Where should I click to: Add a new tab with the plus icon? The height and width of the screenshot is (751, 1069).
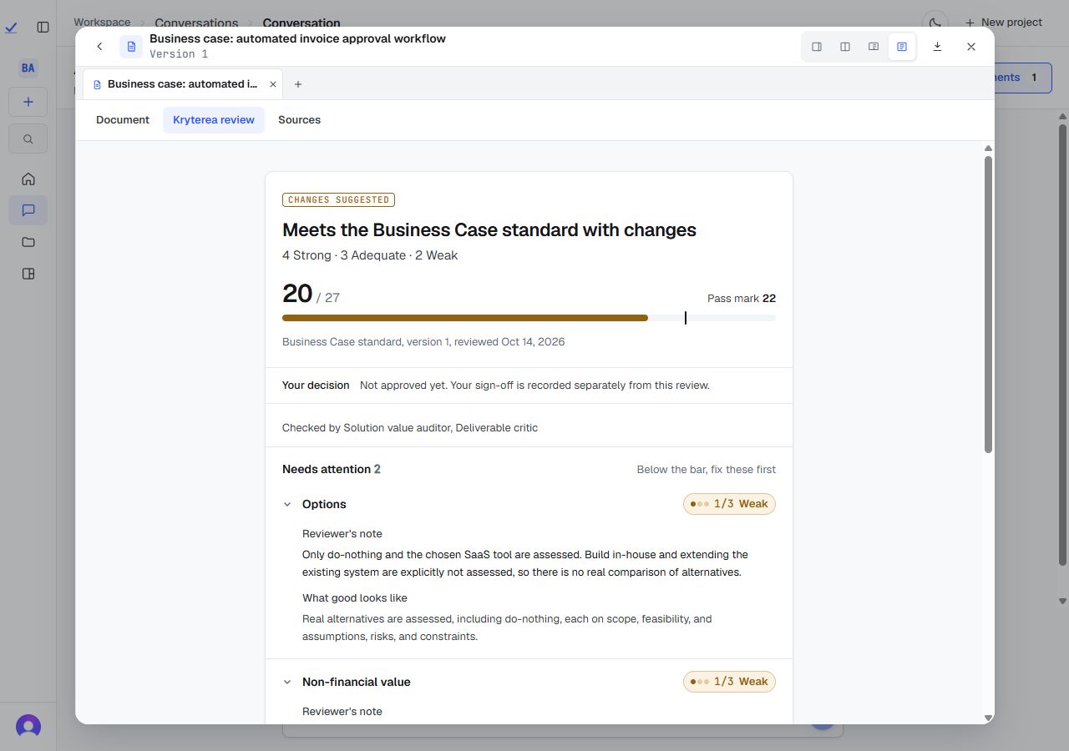tap(298, 84)
